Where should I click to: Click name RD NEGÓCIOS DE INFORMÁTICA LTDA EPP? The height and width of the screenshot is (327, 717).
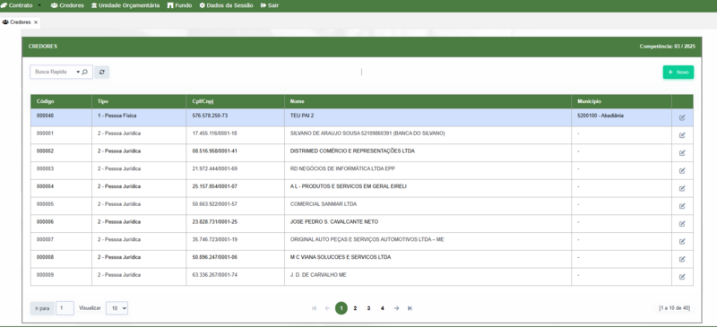[x=342, y=168]
